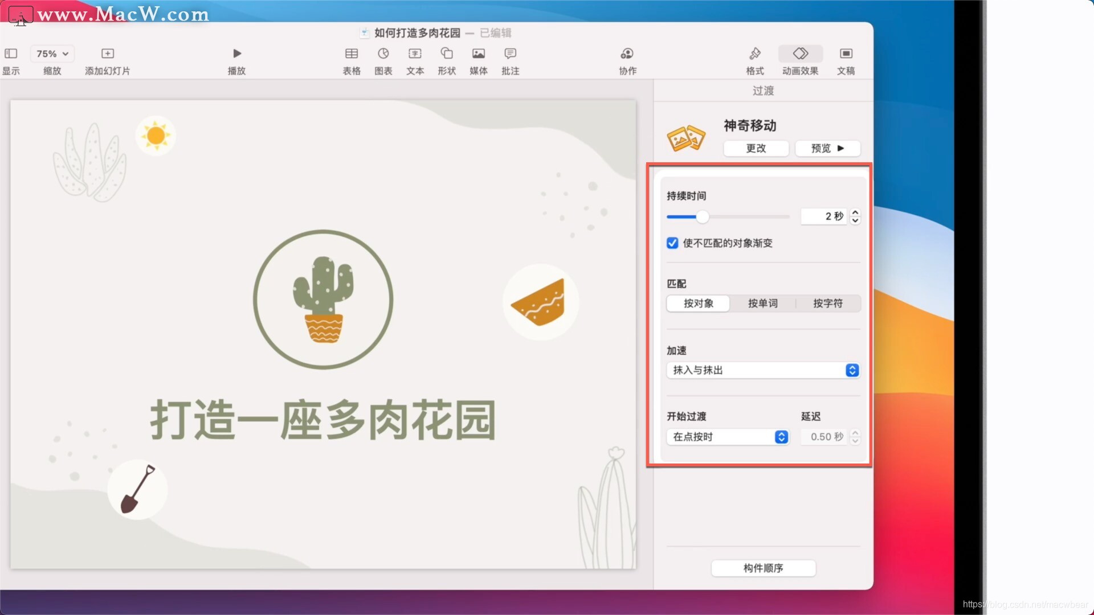Open the Shape insert icon
Image resolution: width=1094 pixels, height=615 pixels.
(447, 54)
